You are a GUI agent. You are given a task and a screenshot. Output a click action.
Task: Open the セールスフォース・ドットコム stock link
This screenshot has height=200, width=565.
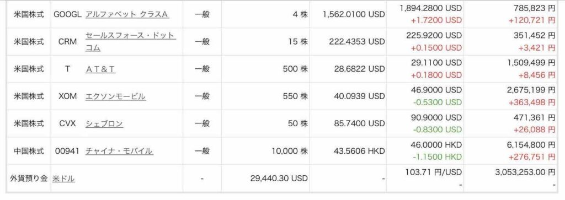tap(130, 41)
